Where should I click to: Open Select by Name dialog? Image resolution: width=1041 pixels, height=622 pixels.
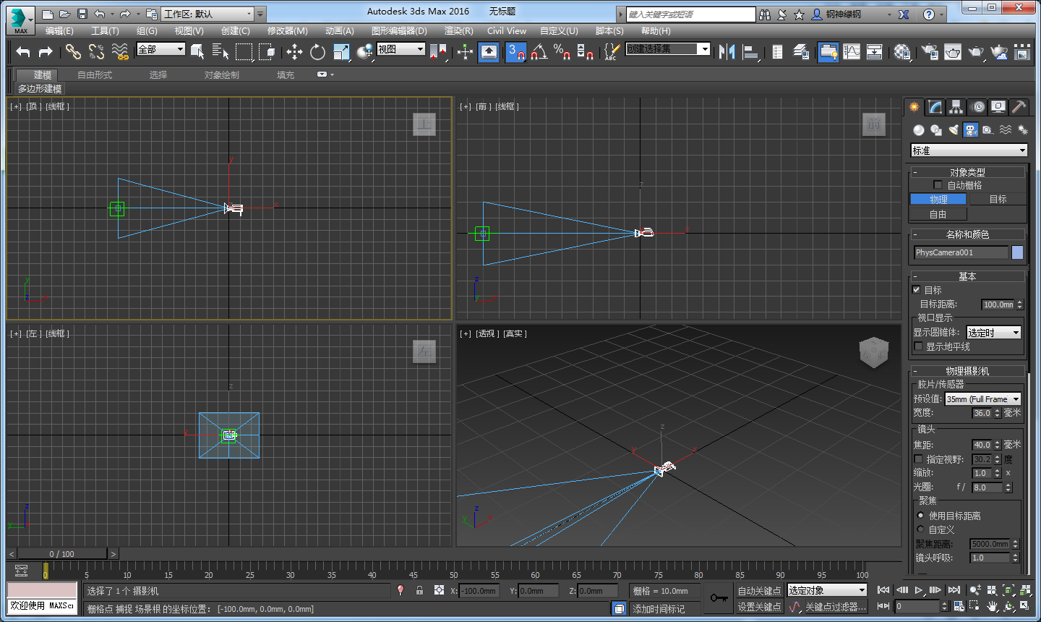pos(220,51)
